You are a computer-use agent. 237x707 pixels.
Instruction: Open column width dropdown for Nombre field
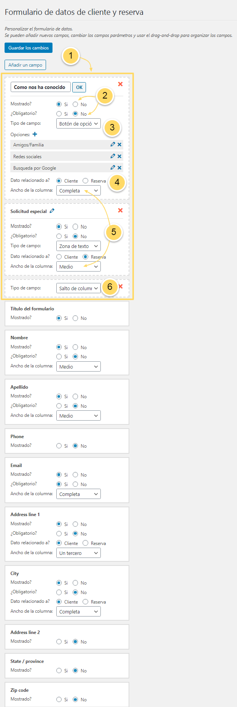pyautogui.click(x=78, y=366)
